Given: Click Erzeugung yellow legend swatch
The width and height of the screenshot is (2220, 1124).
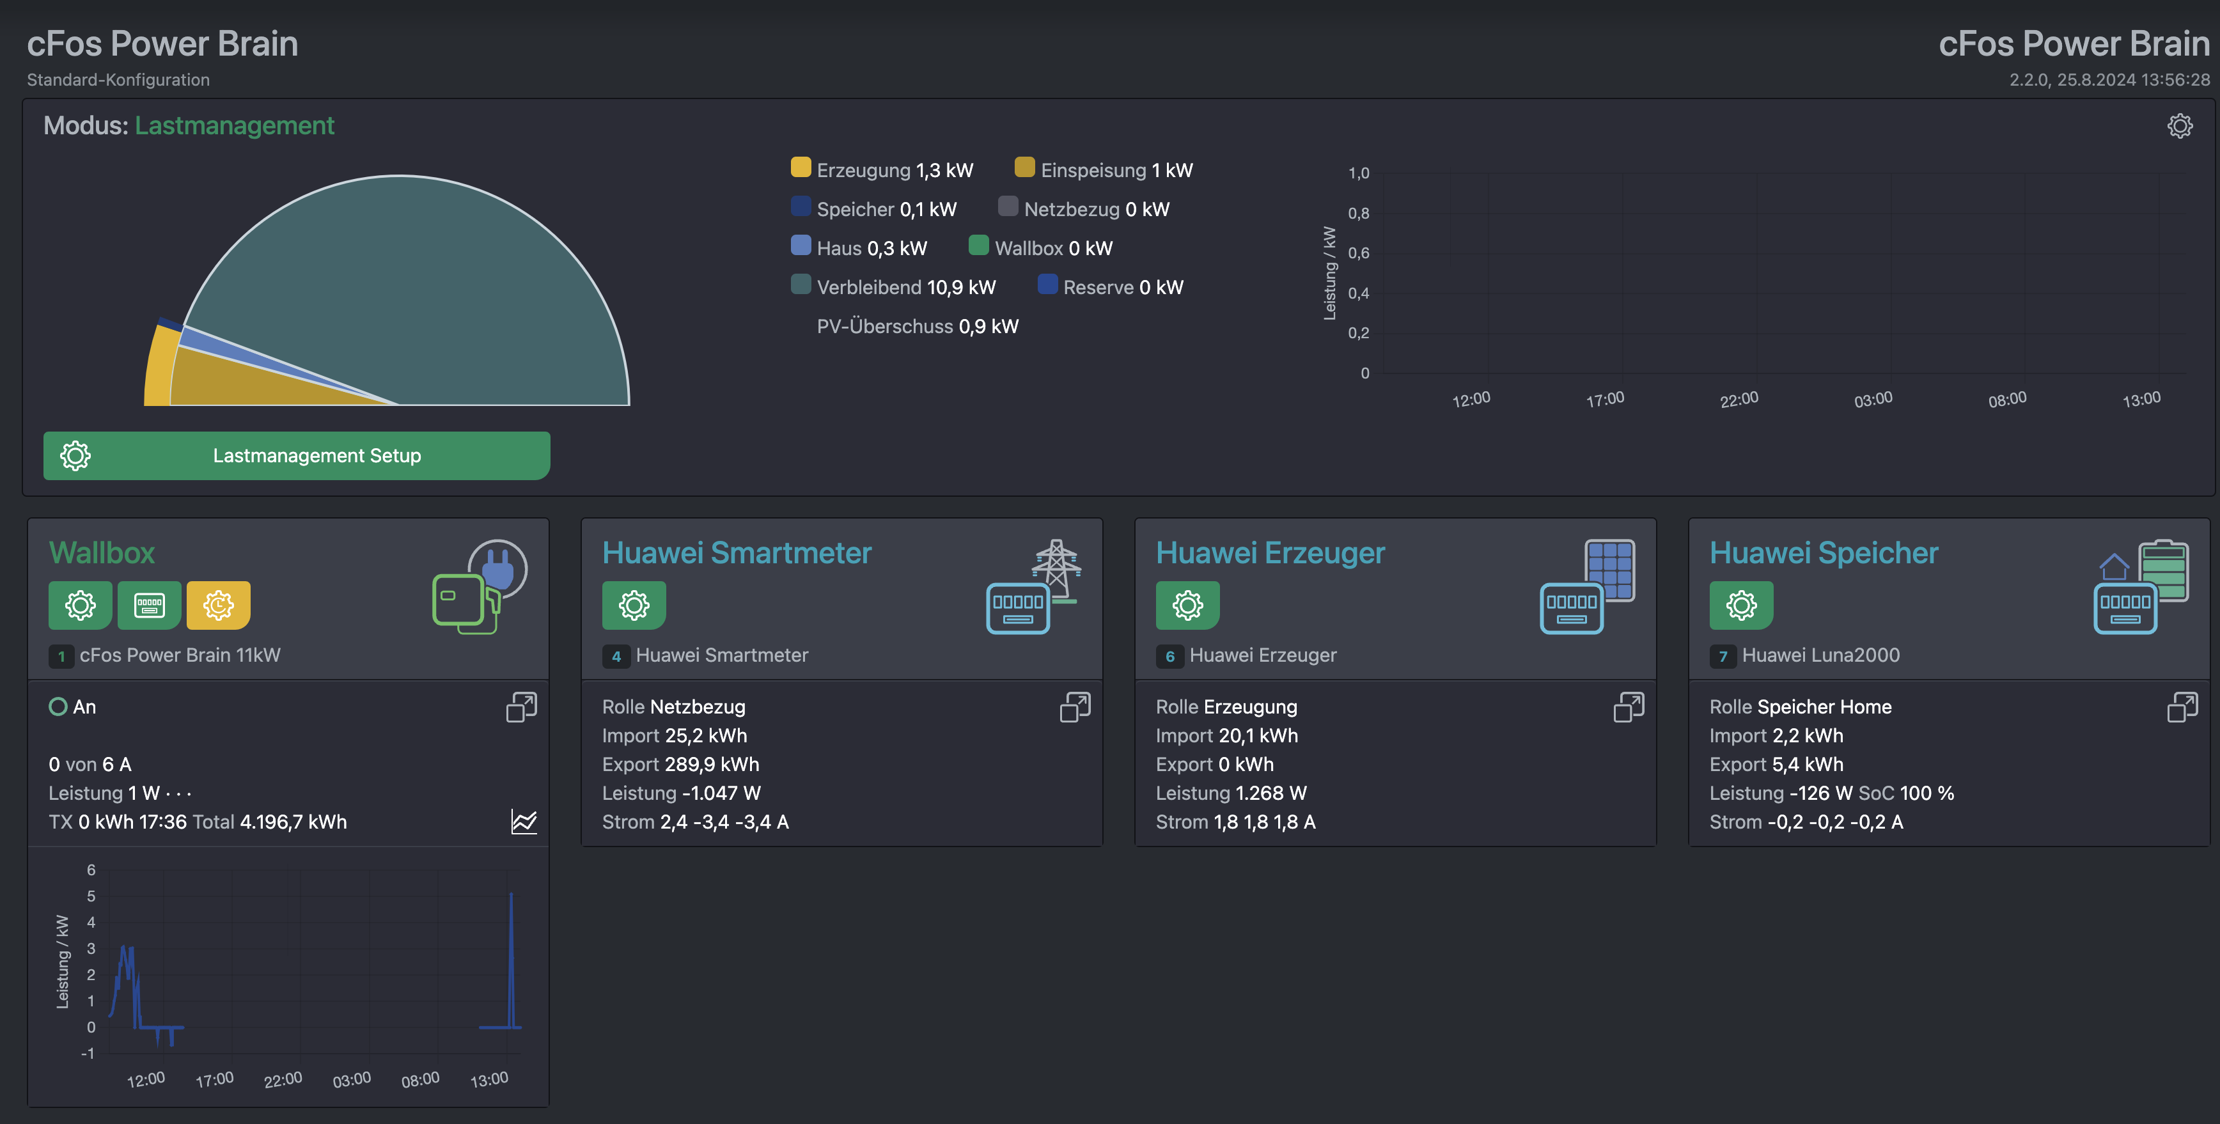Looking at the screenshot, I should point(801,168).
